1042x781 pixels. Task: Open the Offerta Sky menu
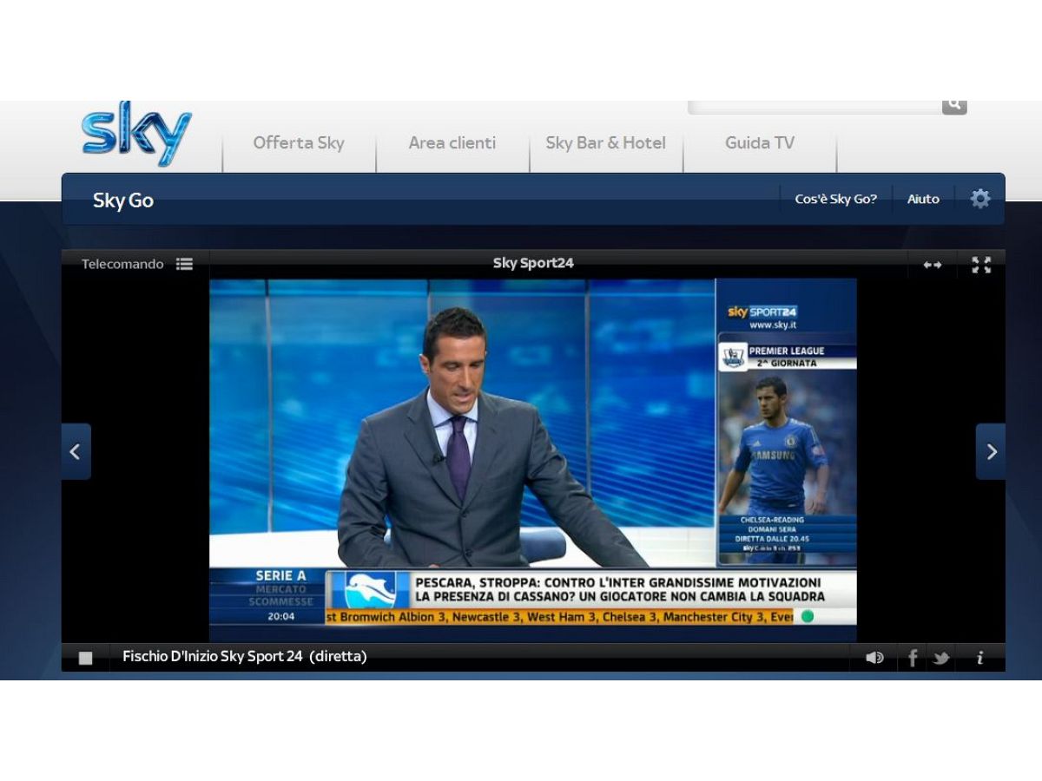click(299, 143)
